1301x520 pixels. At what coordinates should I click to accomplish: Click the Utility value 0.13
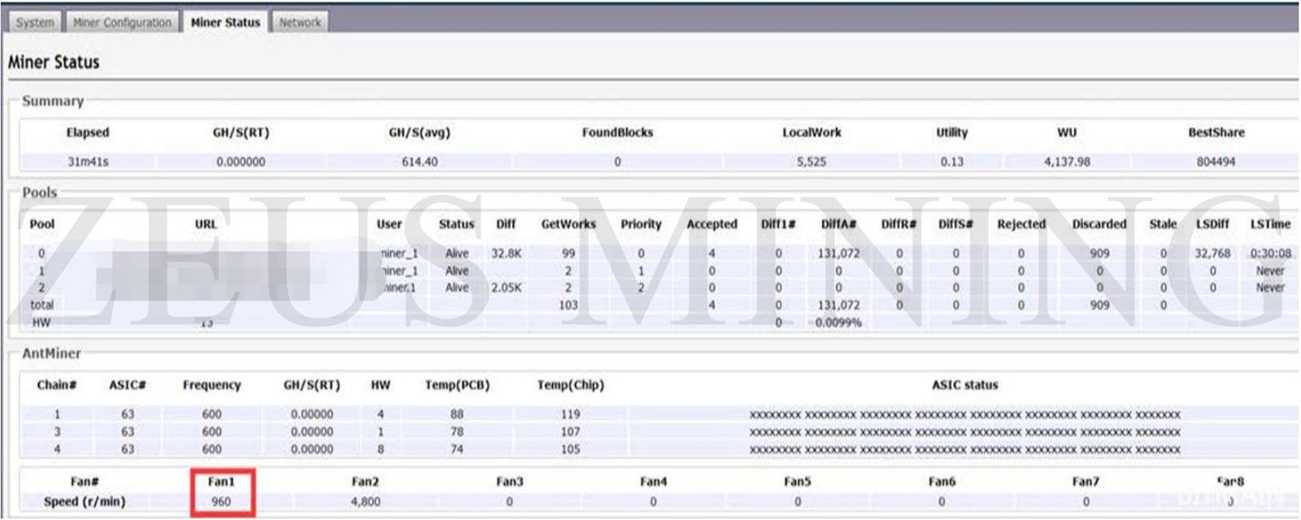[x=951, y=162]
